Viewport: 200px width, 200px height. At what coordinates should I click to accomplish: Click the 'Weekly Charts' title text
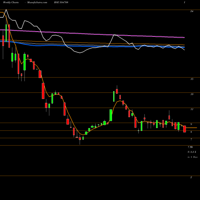(11, 2)
